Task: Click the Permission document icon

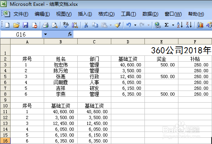Action: pyautogui.click(x=34, y=25)
